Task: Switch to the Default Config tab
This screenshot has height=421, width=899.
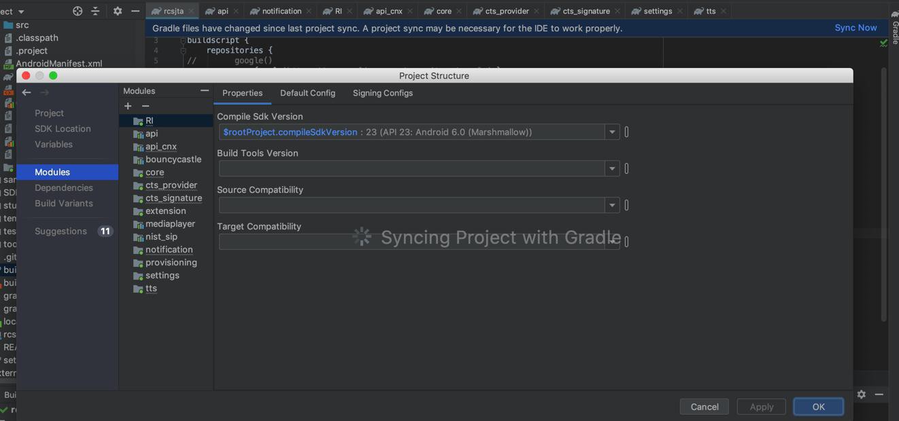Action: point(307,93)
